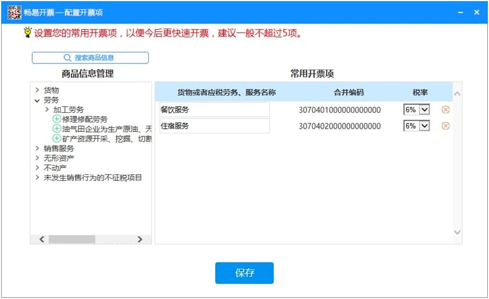Expand the 加工劳务 subnode
The width and height of the screenshot is (489, 299).
point(47,110)
